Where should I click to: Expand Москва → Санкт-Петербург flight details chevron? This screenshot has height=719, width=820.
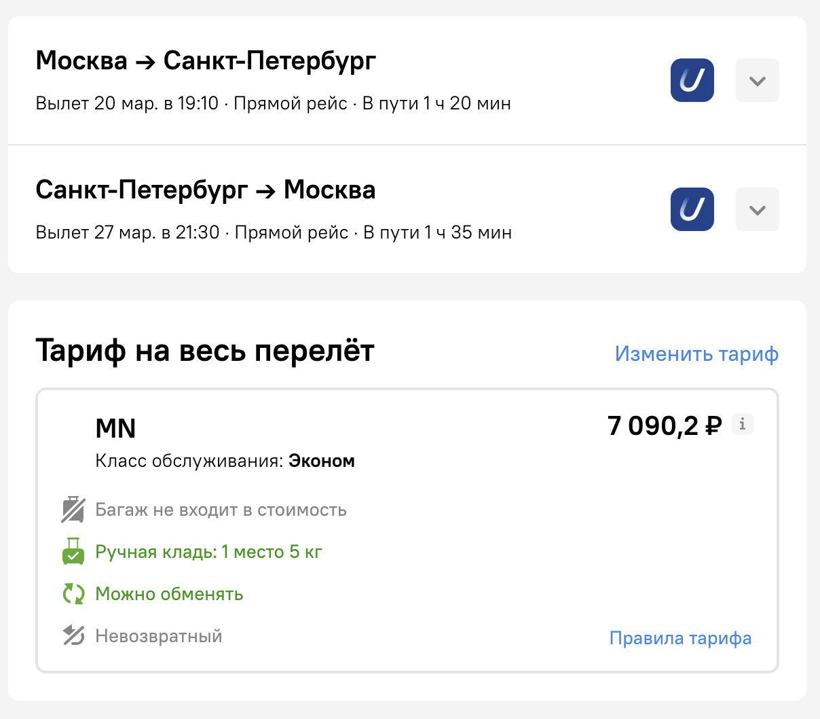(758, 80)
